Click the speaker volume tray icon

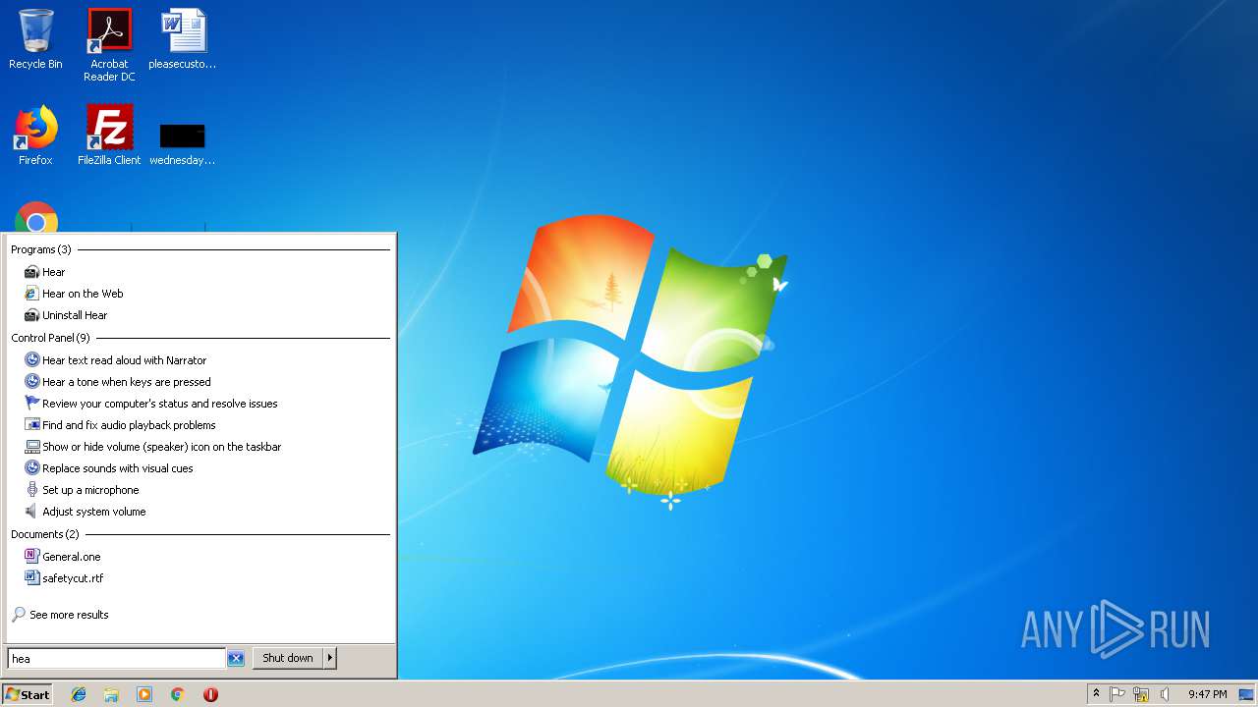click(1165, 694)
